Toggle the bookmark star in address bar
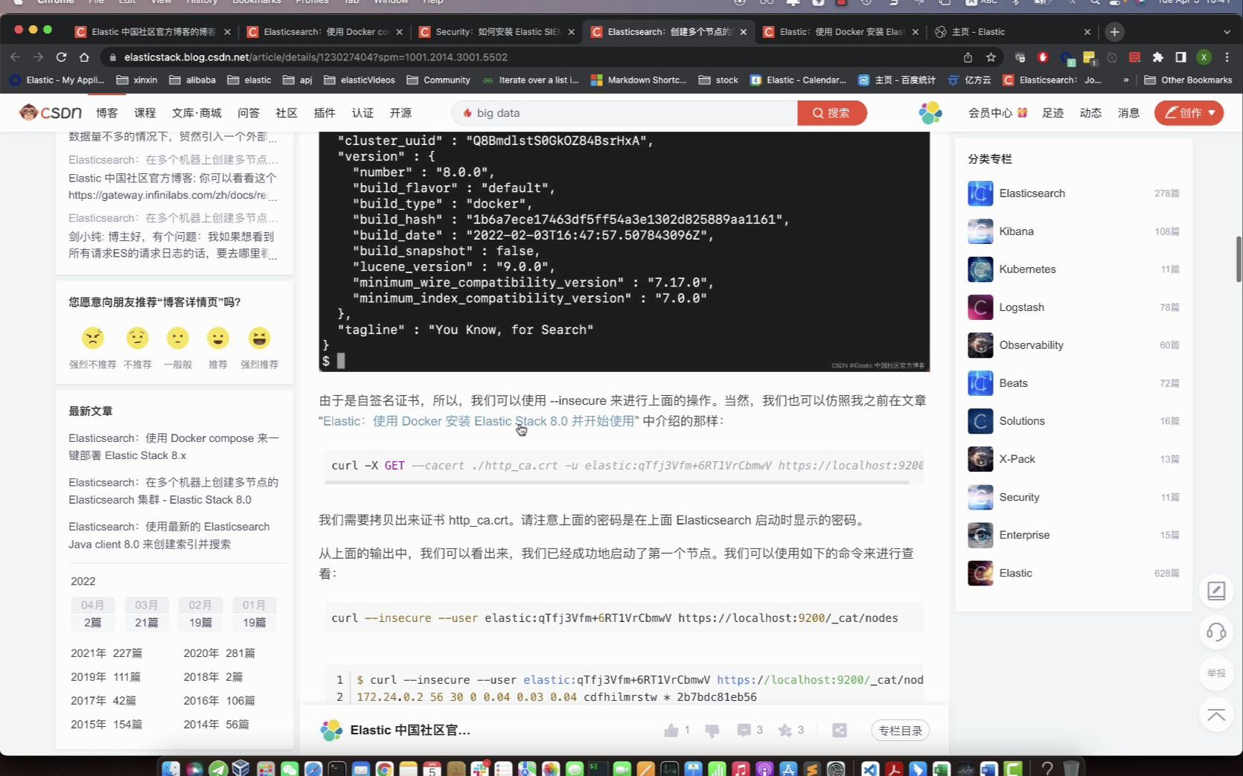 pyautogui.click(x=991, y=57)
